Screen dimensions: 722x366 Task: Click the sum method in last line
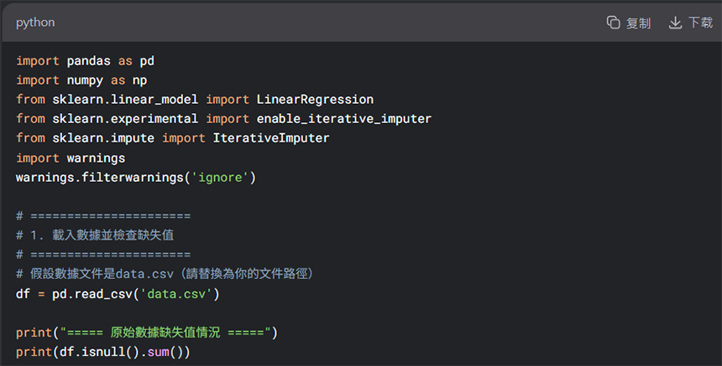coord(159,352)
